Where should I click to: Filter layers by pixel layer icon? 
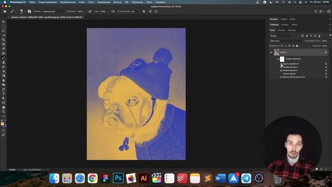302,36
